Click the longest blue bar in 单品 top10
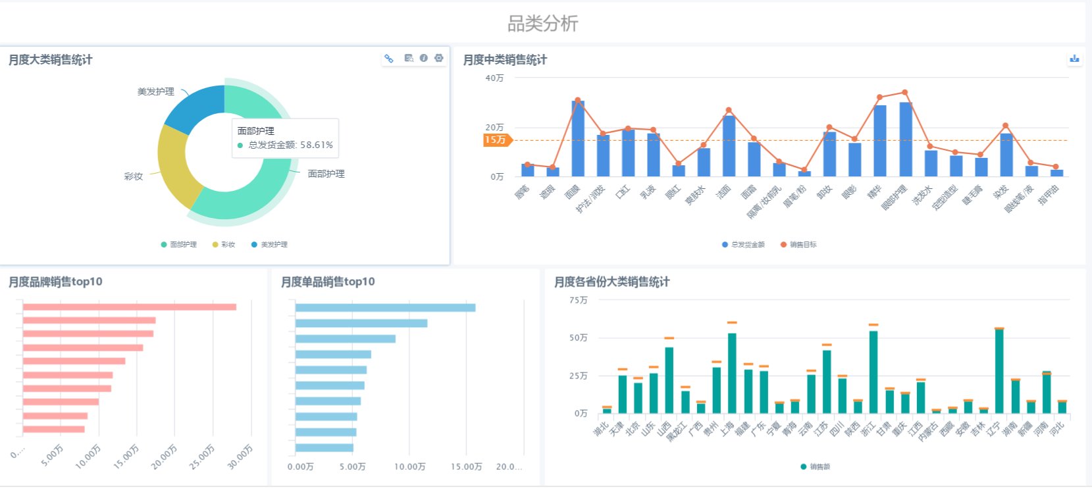The image size is (1092, 489). click(x=385, y=307)
